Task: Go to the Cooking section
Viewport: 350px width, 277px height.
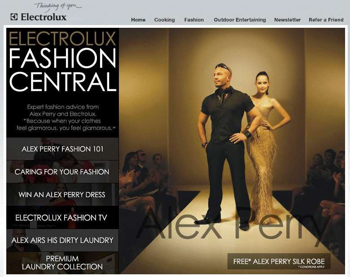Action: [x=165, y=20]
